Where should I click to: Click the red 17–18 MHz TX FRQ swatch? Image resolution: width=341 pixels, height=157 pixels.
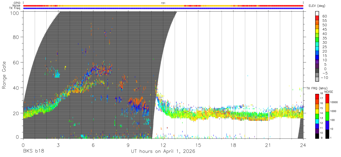[x=317, y=96]
